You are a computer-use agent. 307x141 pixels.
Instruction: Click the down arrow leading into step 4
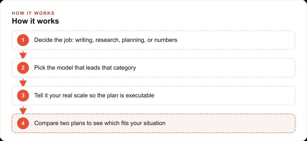point(23,110)
